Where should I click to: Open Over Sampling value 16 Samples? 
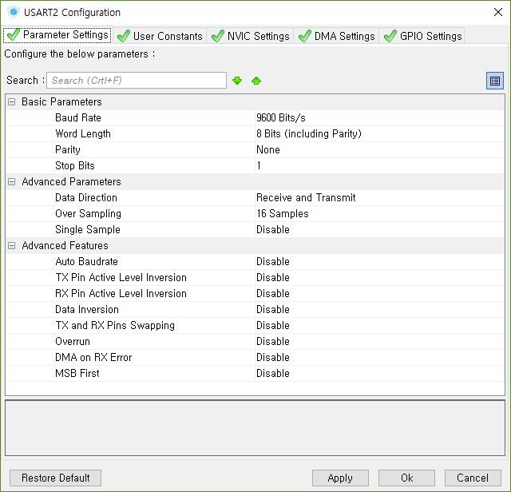coord(282,213)
